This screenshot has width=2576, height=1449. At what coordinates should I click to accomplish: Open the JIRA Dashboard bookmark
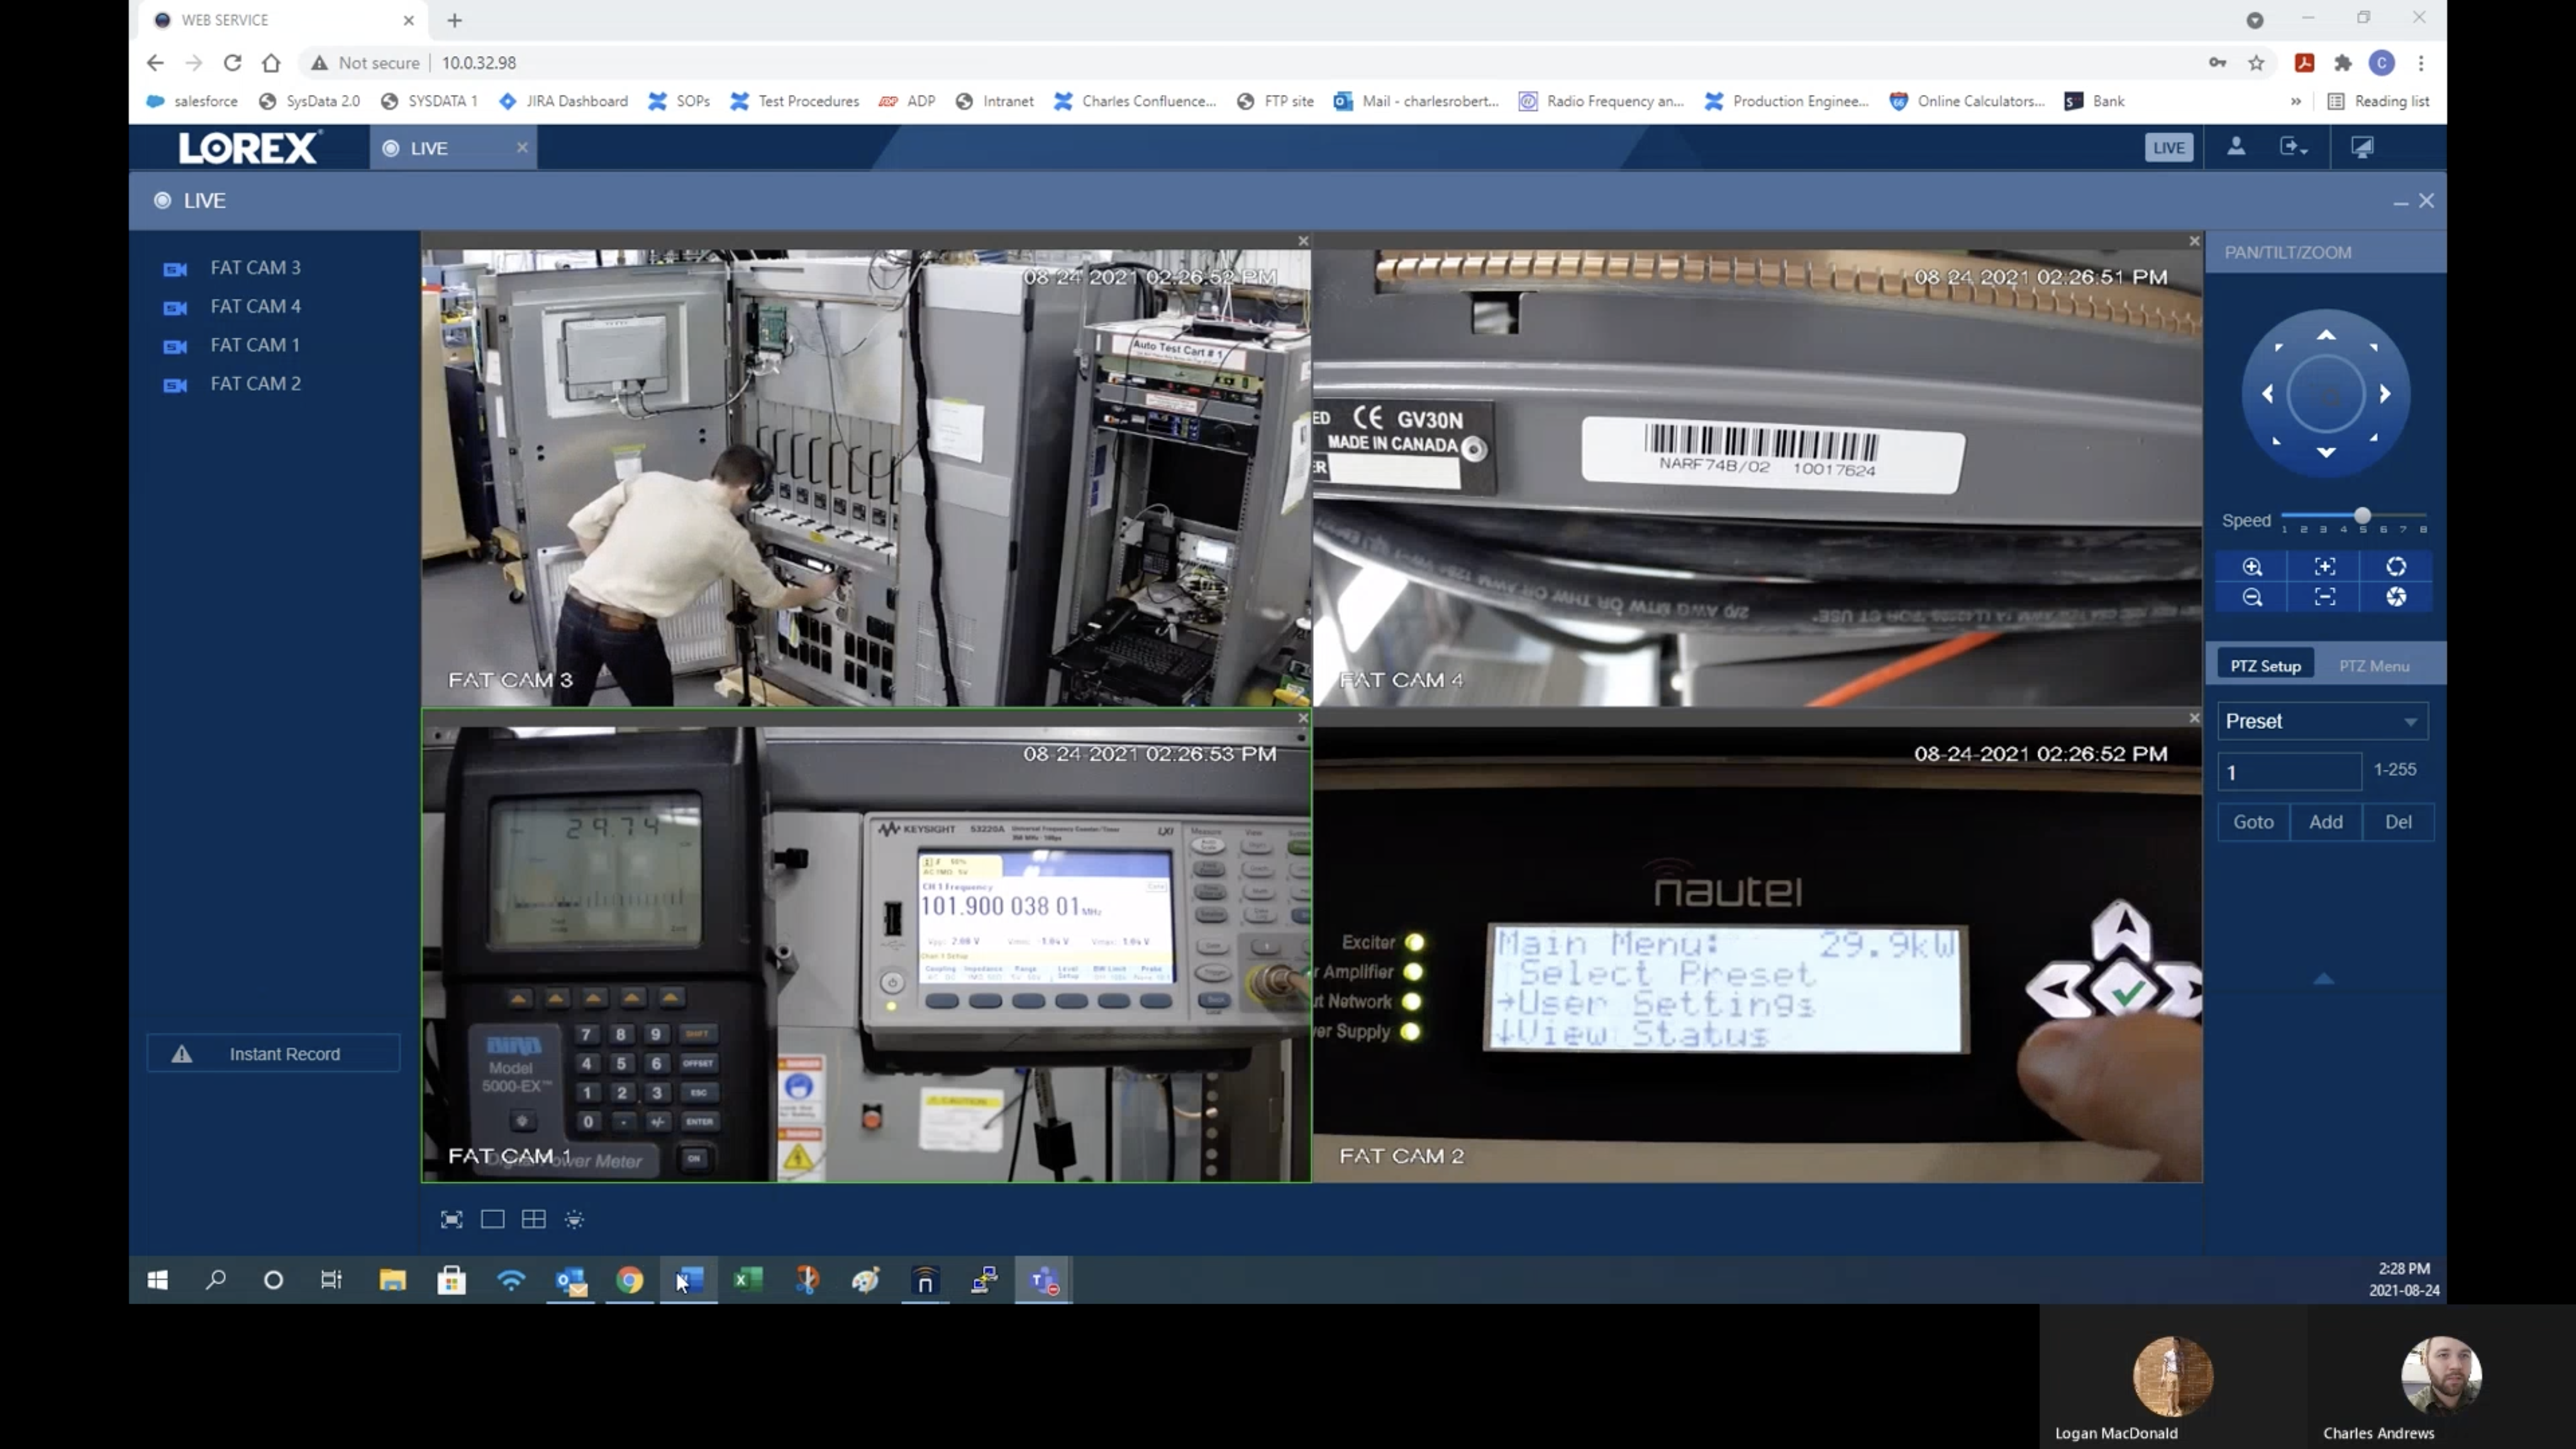point(563,101)
